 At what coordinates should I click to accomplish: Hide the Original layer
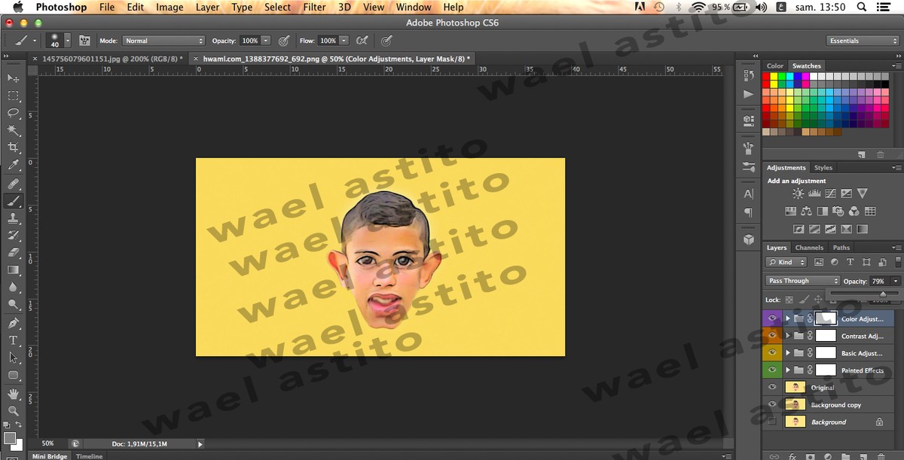click(772, 388)
